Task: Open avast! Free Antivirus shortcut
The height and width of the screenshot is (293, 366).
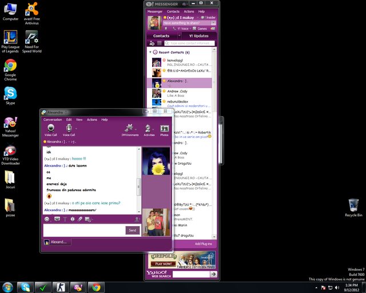Action: pyautogui.click(x=32, y=14)
